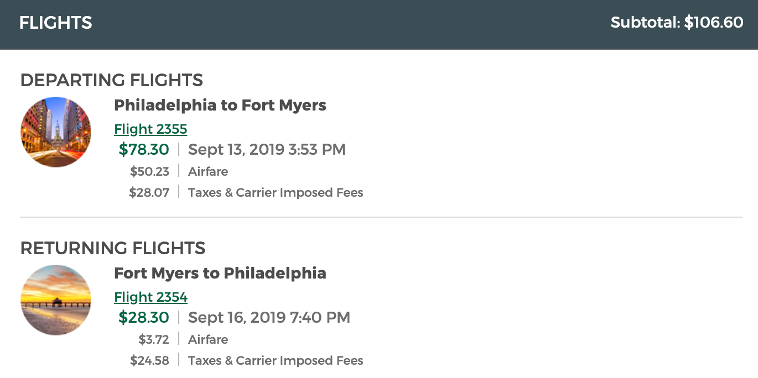Click the $24.58 returning taxes amount

coord(149,360)
